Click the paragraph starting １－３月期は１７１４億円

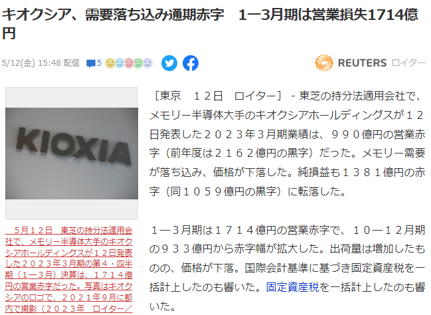coord(288,268)
